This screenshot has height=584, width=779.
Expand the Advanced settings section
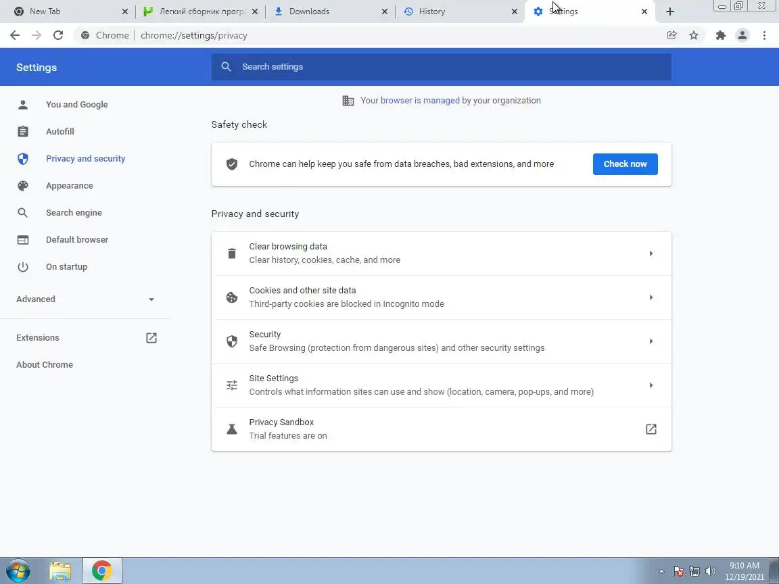[x=85, y=299]
